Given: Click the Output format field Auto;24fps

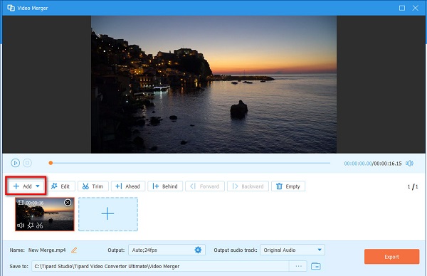Looking at the screenshot, I should click(167, 250).
